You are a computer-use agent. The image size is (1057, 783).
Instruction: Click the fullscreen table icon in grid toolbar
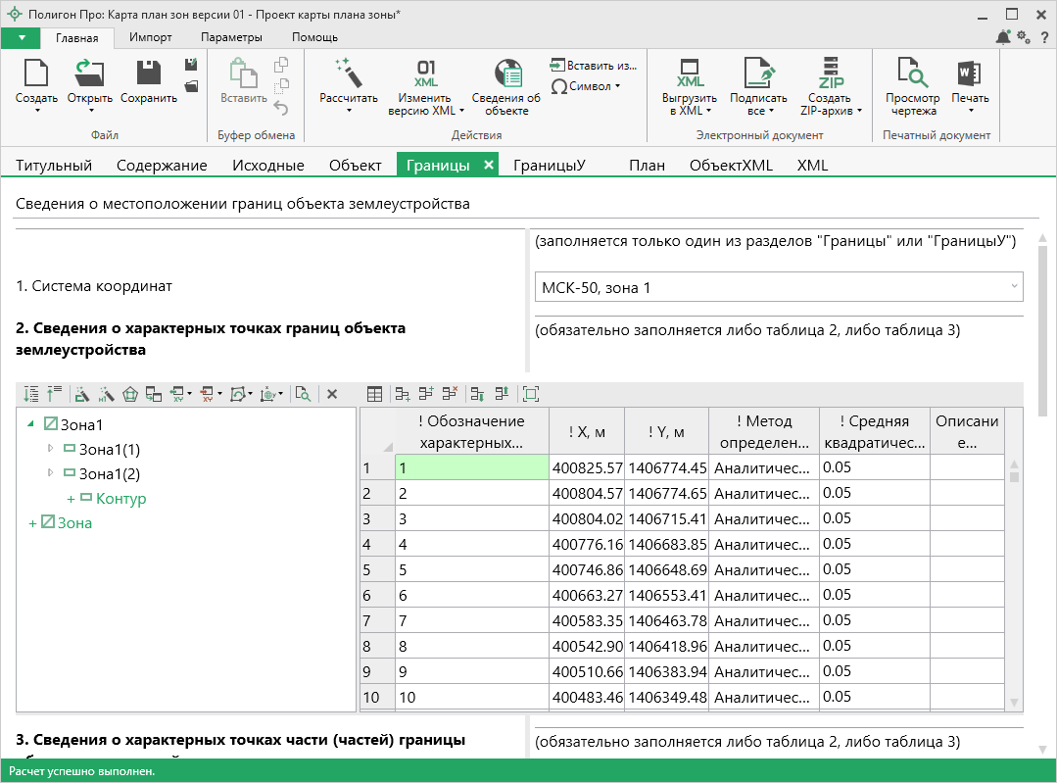[531, 394]
